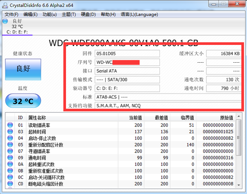This screenshot has height=194, width=247.
Task: Click the disk status orb beside 良好 at top
Action: [x=5, y=21]
